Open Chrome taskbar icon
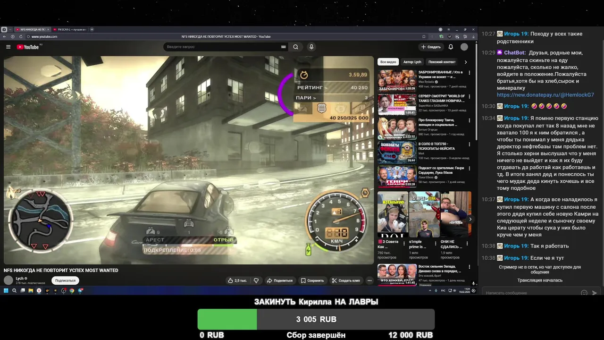The width and height of the screenshot is (604, 340). point(72,290)
